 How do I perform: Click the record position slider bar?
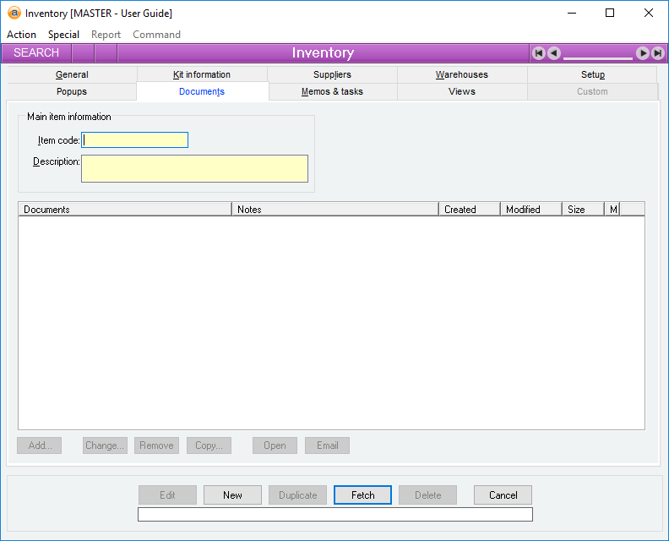pyautogui.click(x=598, y=57)
